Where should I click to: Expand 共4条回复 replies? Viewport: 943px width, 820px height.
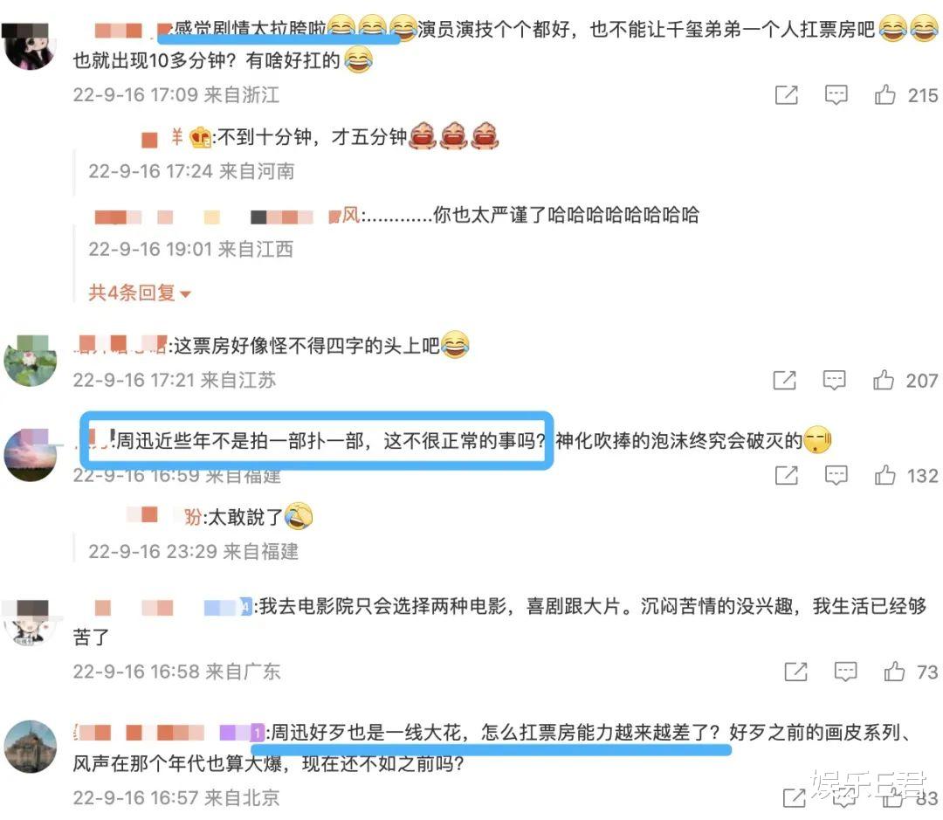[140, 293]
